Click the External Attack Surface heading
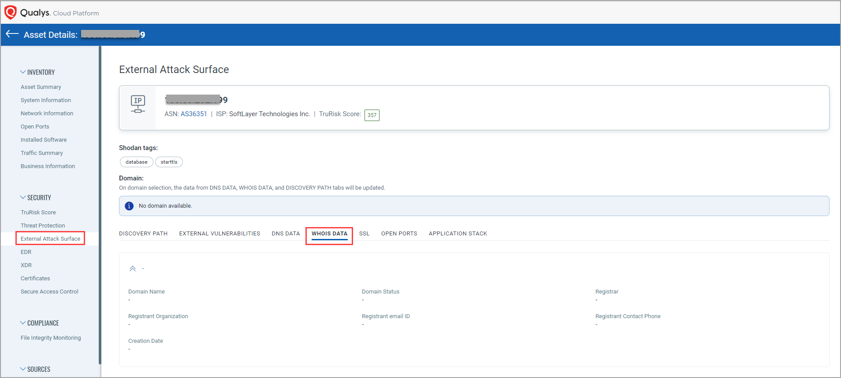841x378 pixels. pyautogui.click(x=174, y=70)
